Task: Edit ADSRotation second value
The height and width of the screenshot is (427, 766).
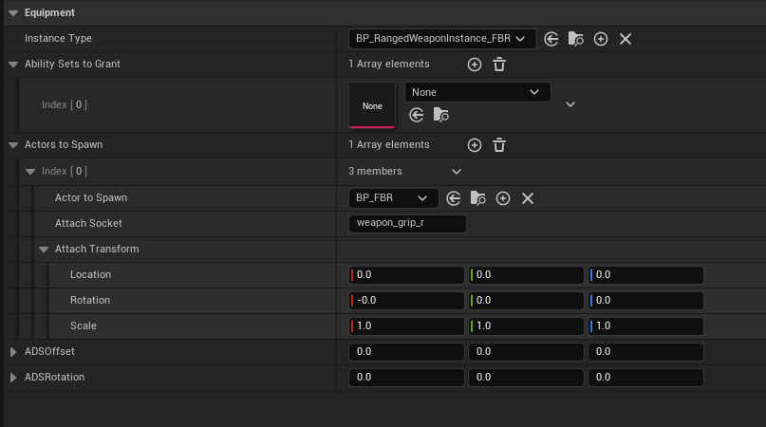Action: click(x=526, y=378)
